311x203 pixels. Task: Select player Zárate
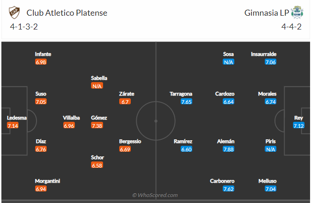(127, 94)
